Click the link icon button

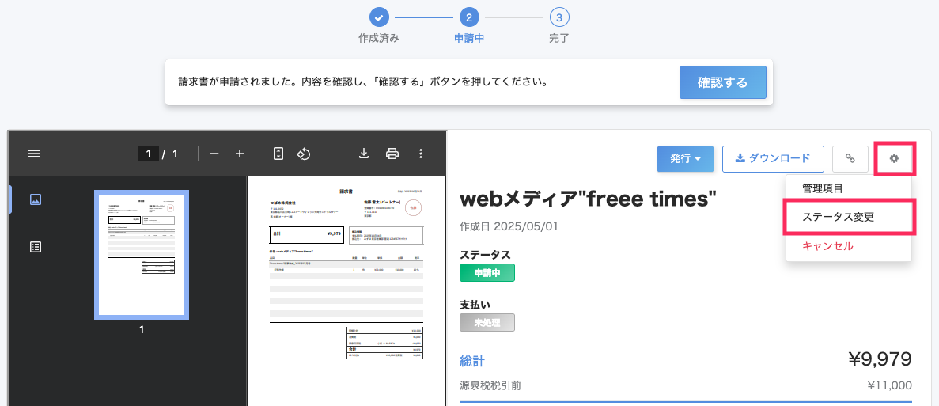(850, 159)
